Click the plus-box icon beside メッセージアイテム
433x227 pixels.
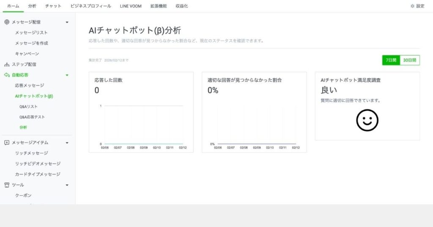[7, 143]
